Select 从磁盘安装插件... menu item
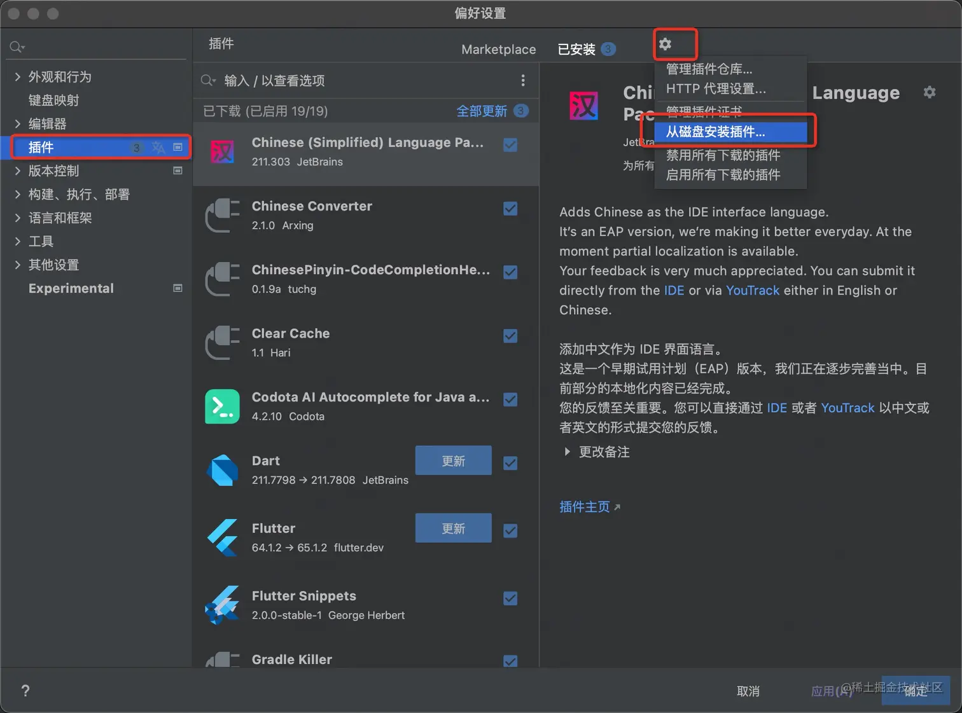Image resolution: width=962 pixels, height=713 pixels. coord(730,132)
